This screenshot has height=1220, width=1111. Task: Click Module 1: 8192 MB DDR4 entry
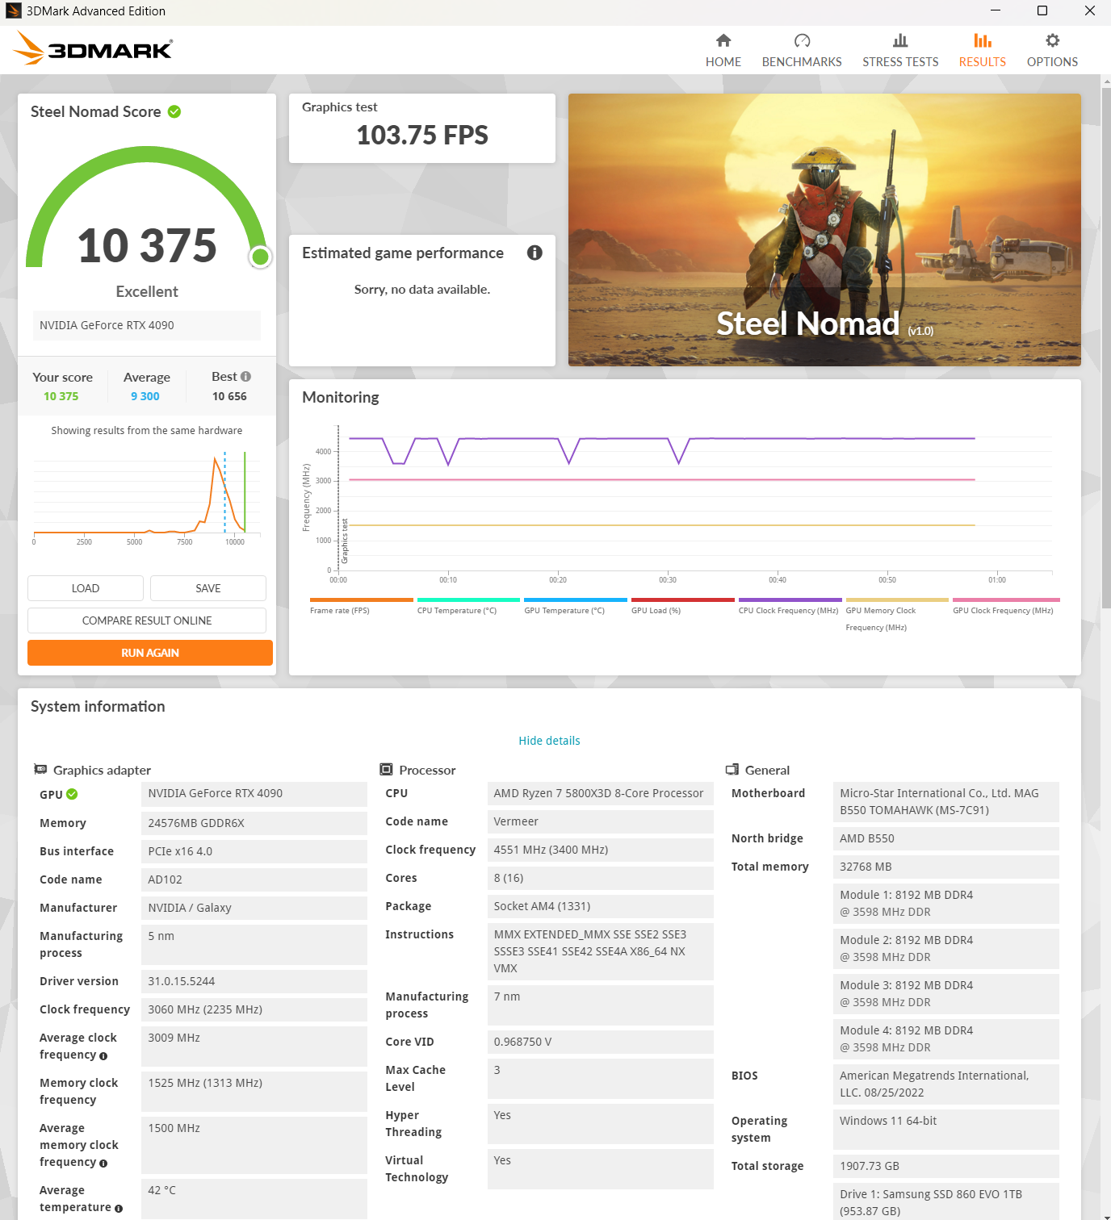point(946,904)
